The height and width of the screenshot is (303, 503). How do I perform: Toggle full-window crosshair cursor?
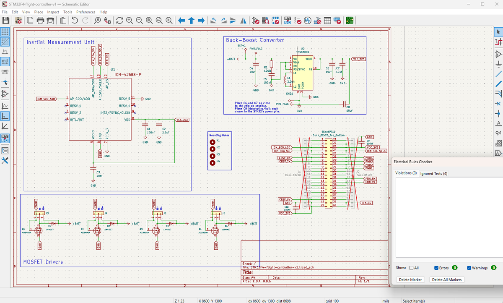tap(5, 82)
